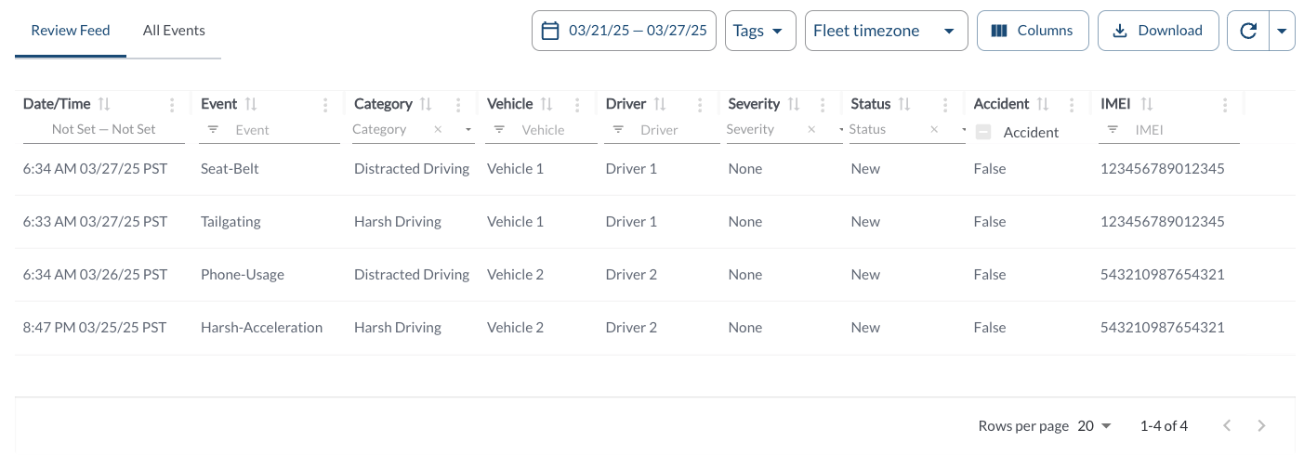Select the Phone-Usage event row
1304x455 pixels.
coord(243,275)
